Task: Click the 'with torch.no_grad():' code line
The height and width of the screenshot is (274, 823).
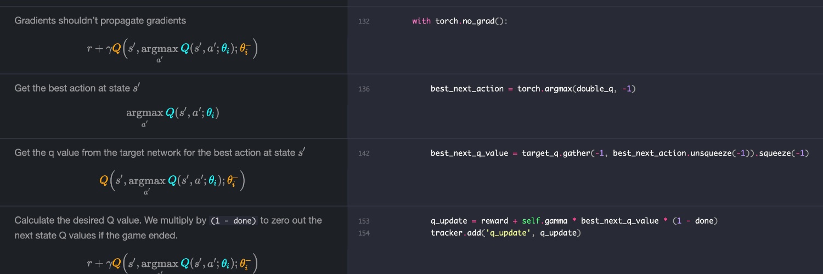Action: tap(460, 21)
